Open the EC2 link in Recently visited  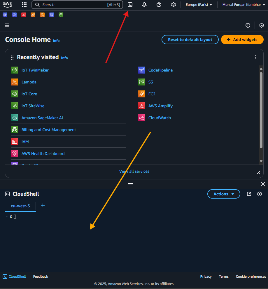click(152, 94)
